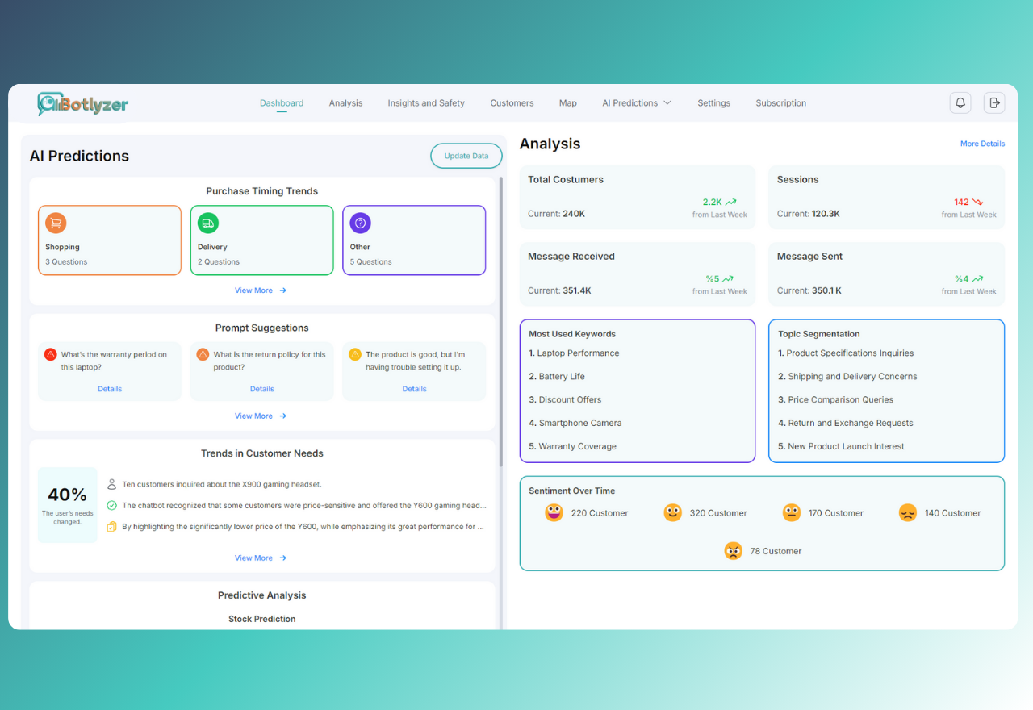Click the orange warning icon on return policy prompt
The image size is (1033, 710).
pyautogui.click(x=203, y=354)
